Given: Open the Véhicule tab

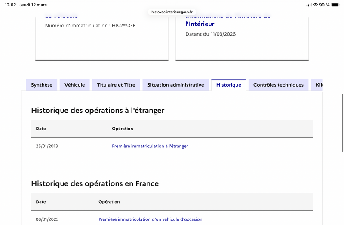Looking at the screenshot, I should coord(75,85).
